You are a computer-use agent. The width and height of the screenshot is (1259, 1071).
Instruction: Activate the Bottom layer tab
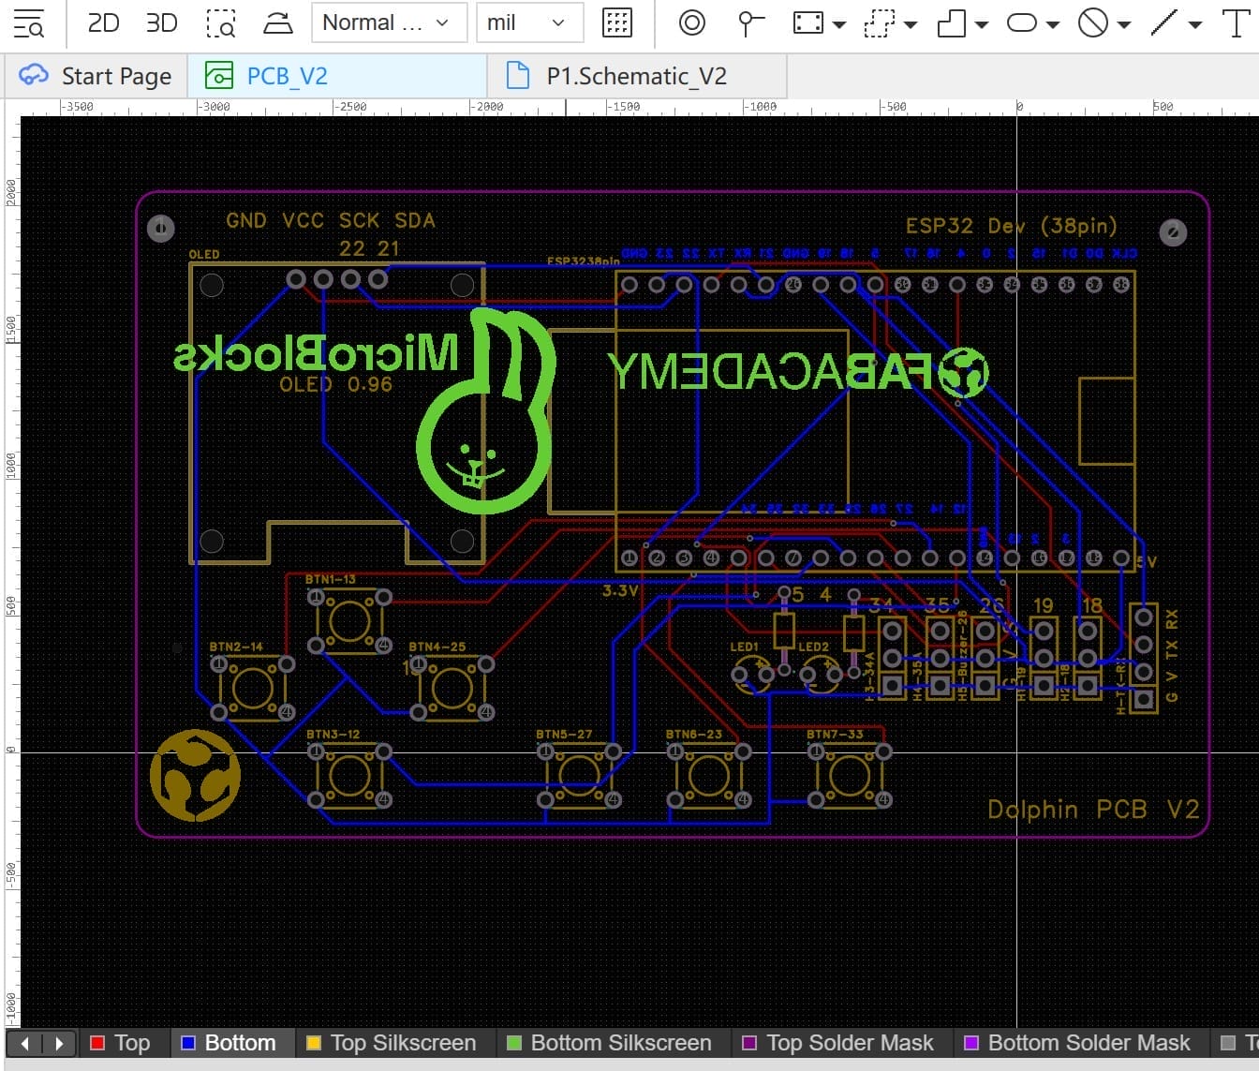tap(231, 1043)
